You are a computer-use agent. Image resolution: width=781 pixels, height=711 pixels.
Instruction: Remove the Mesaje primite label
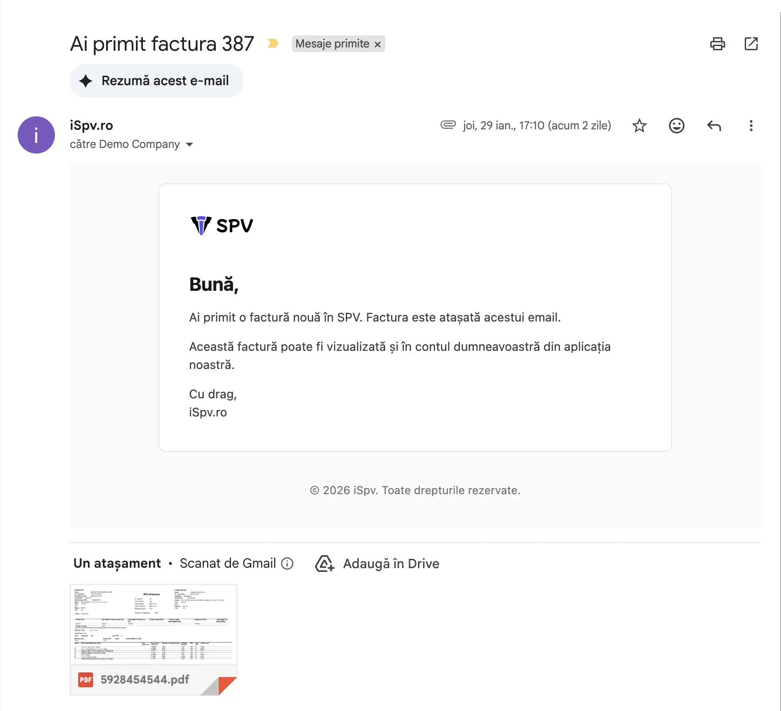(x=377, y=44)
